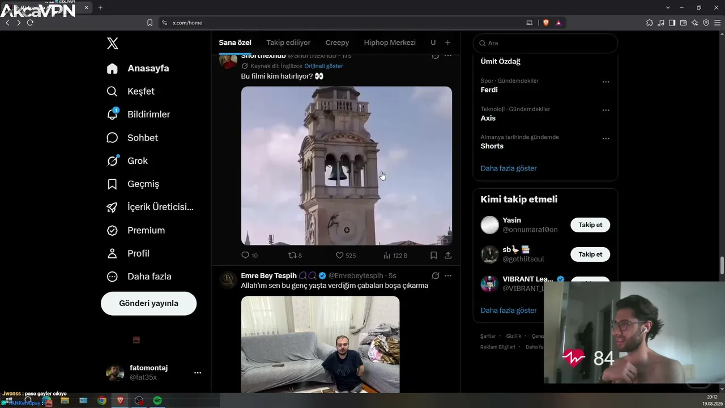Share the Shorthexhub post
725x408 pixels.
pyautogui.click(x=448, y=256)
